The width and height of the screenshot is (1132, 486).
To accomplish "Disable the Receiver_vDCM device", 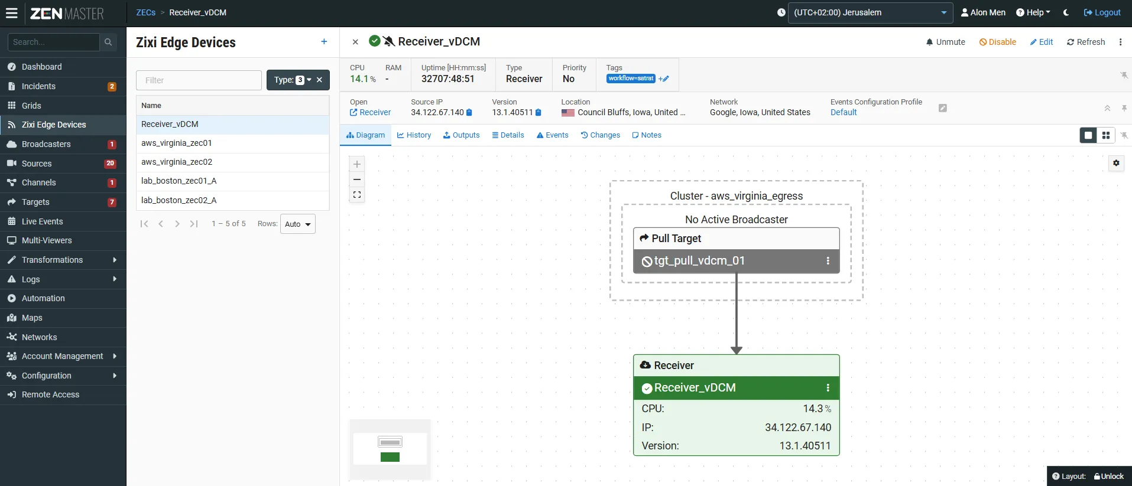I will click(998, 42).
